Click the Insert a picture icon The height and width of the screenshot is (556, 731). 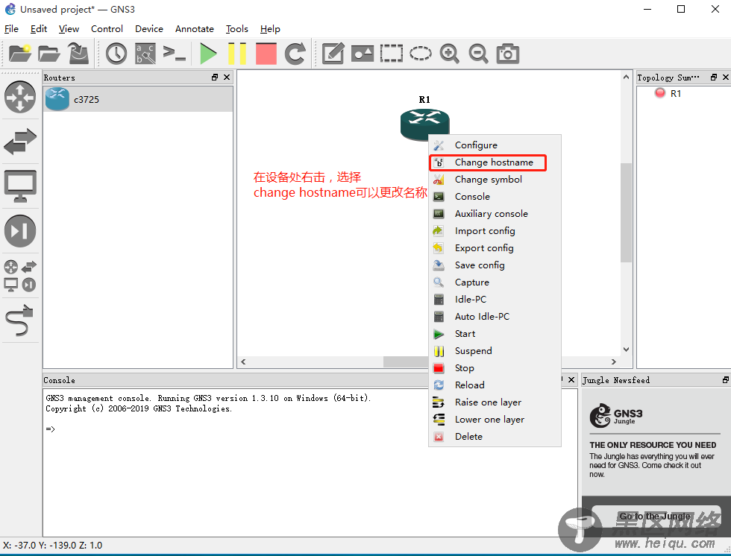pyautogui.click(x=363, y=54)
